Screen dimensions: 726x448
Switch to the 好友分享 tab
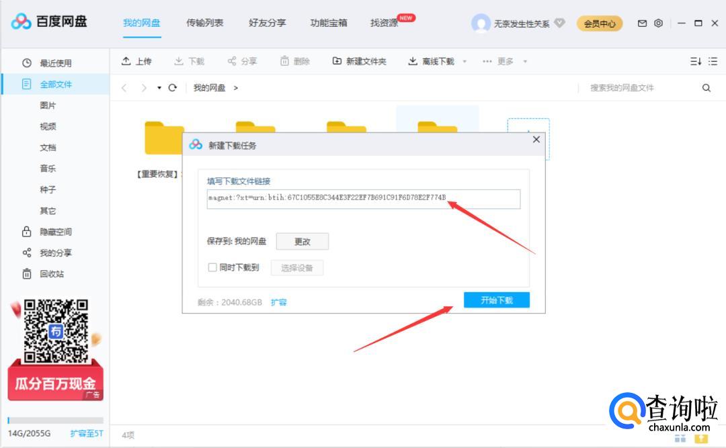point(267,23)
